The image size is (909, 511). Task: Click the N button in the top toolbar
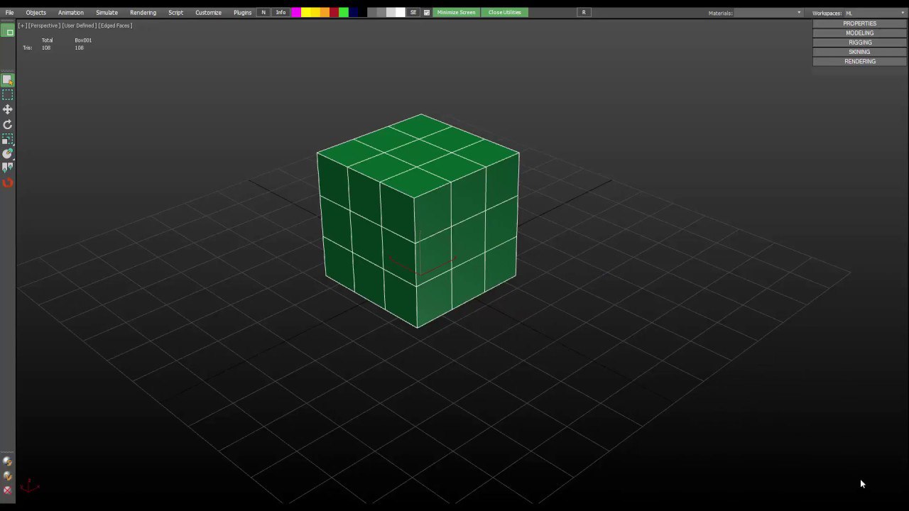(263, 13)
